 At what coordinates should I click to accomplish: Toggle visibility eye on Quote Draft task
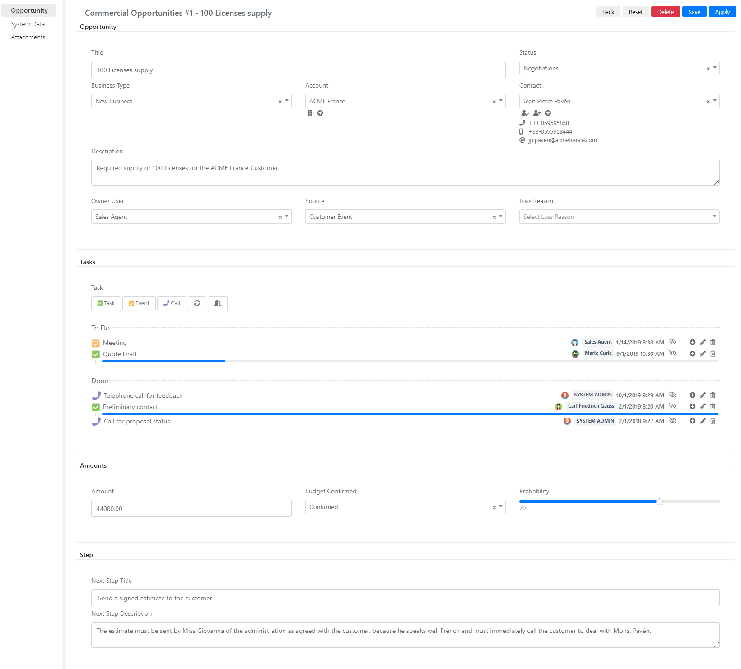point(673,353)
